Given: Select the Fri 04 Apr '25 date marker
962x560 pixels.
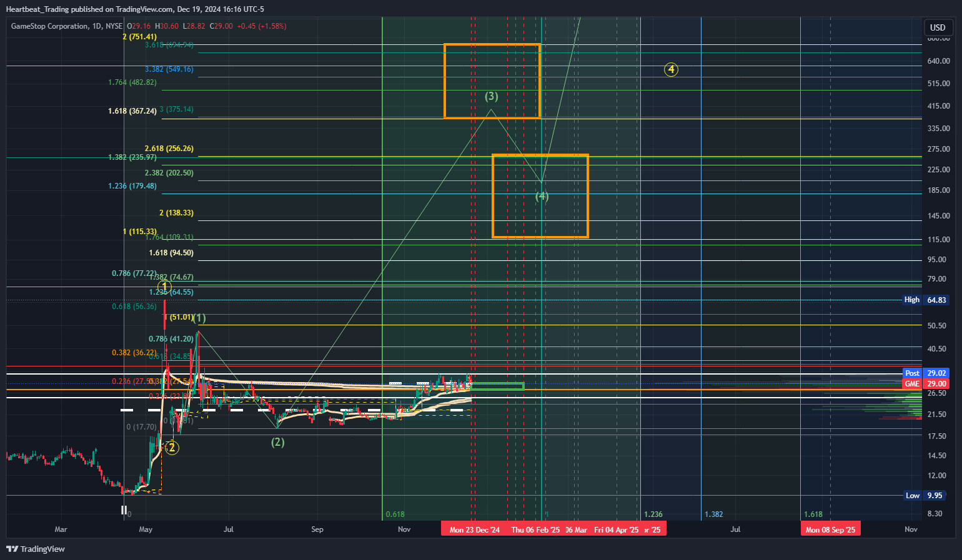Looking at the screenshot, I should click(x=616, y=529).
